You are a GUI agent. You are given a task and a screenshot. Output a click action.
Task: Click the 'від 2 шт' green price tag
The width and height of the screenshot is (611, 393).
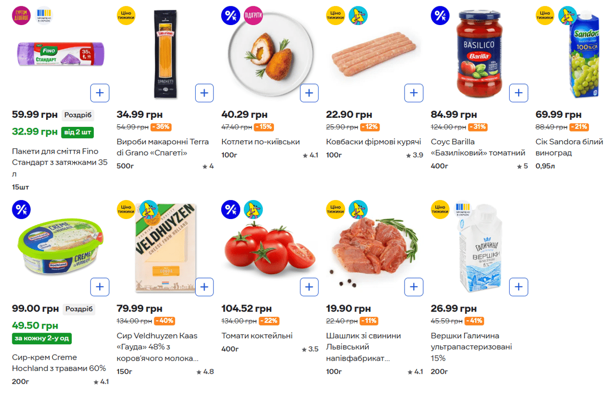[x=77, y=133]
